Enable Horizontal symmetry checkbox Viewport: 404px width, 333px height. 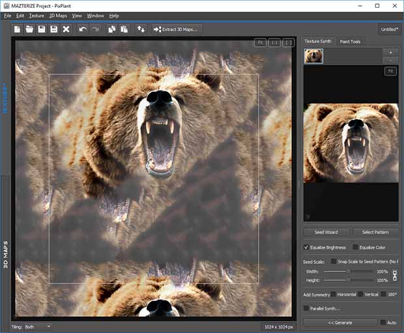[x=334, y=294]
